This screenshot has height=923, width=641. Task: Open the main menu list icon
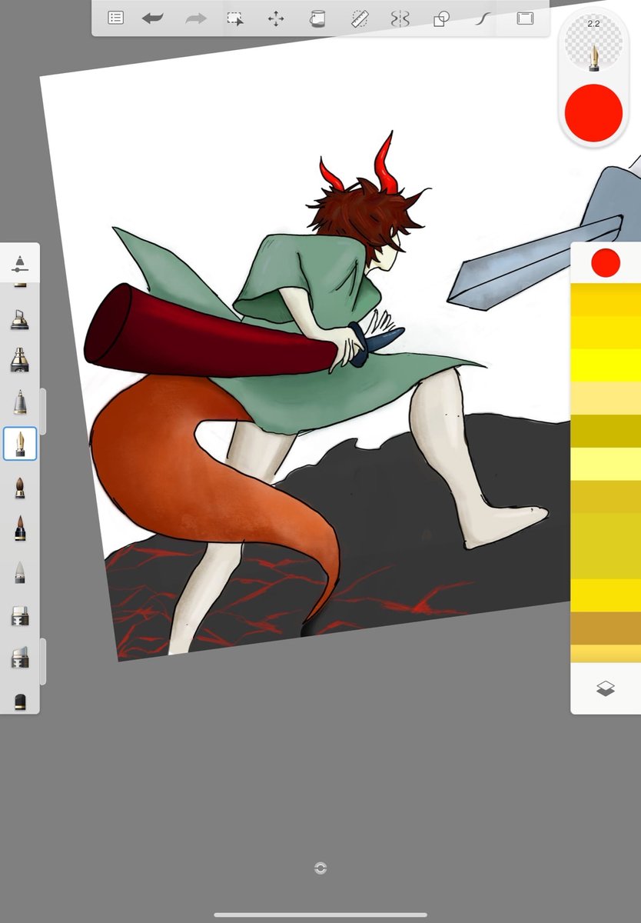click(115, 18)
